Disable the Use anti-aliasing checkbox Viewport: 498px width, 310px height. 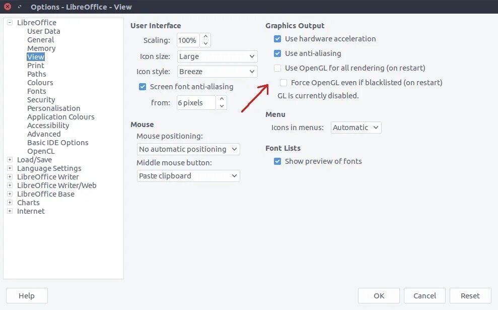pos(277,53)
